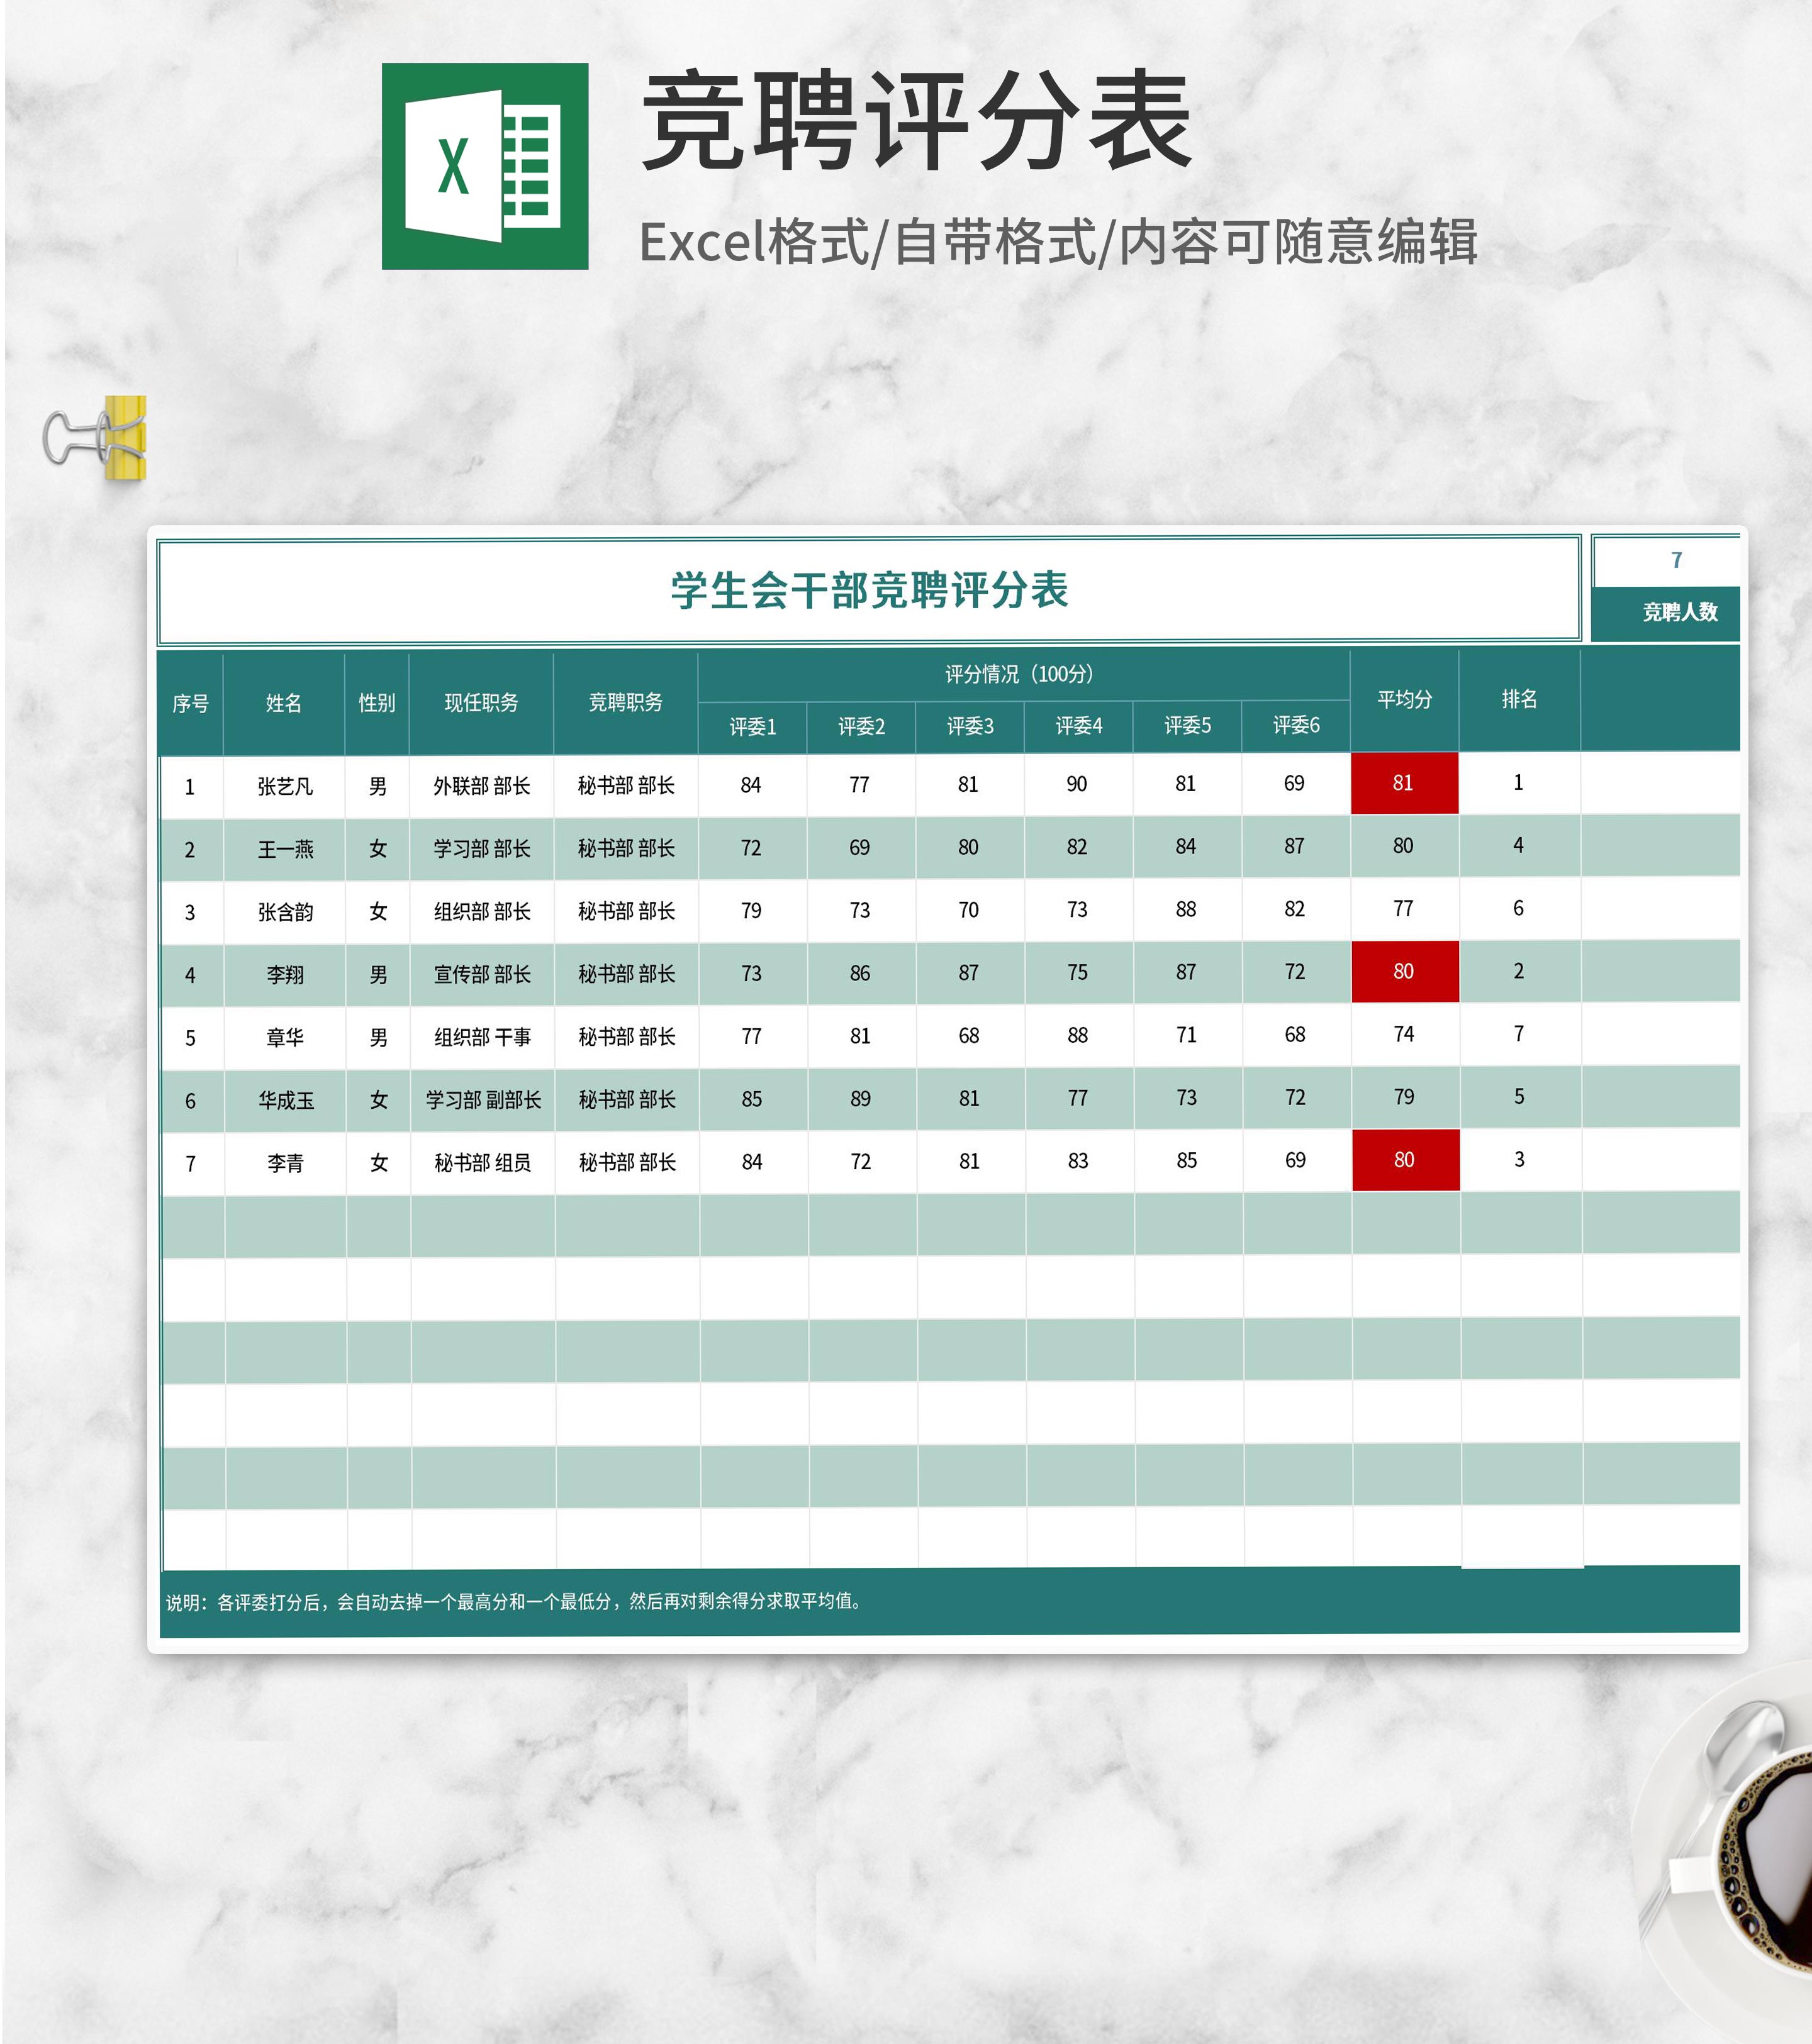
Task: Click red average cell for 张艺凡
Action: click(x=1404, y=783)
